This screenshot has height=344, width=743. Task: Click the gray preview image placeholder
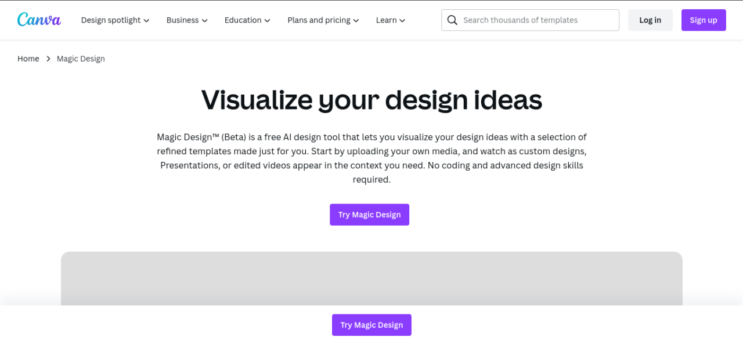coord(371,278)
